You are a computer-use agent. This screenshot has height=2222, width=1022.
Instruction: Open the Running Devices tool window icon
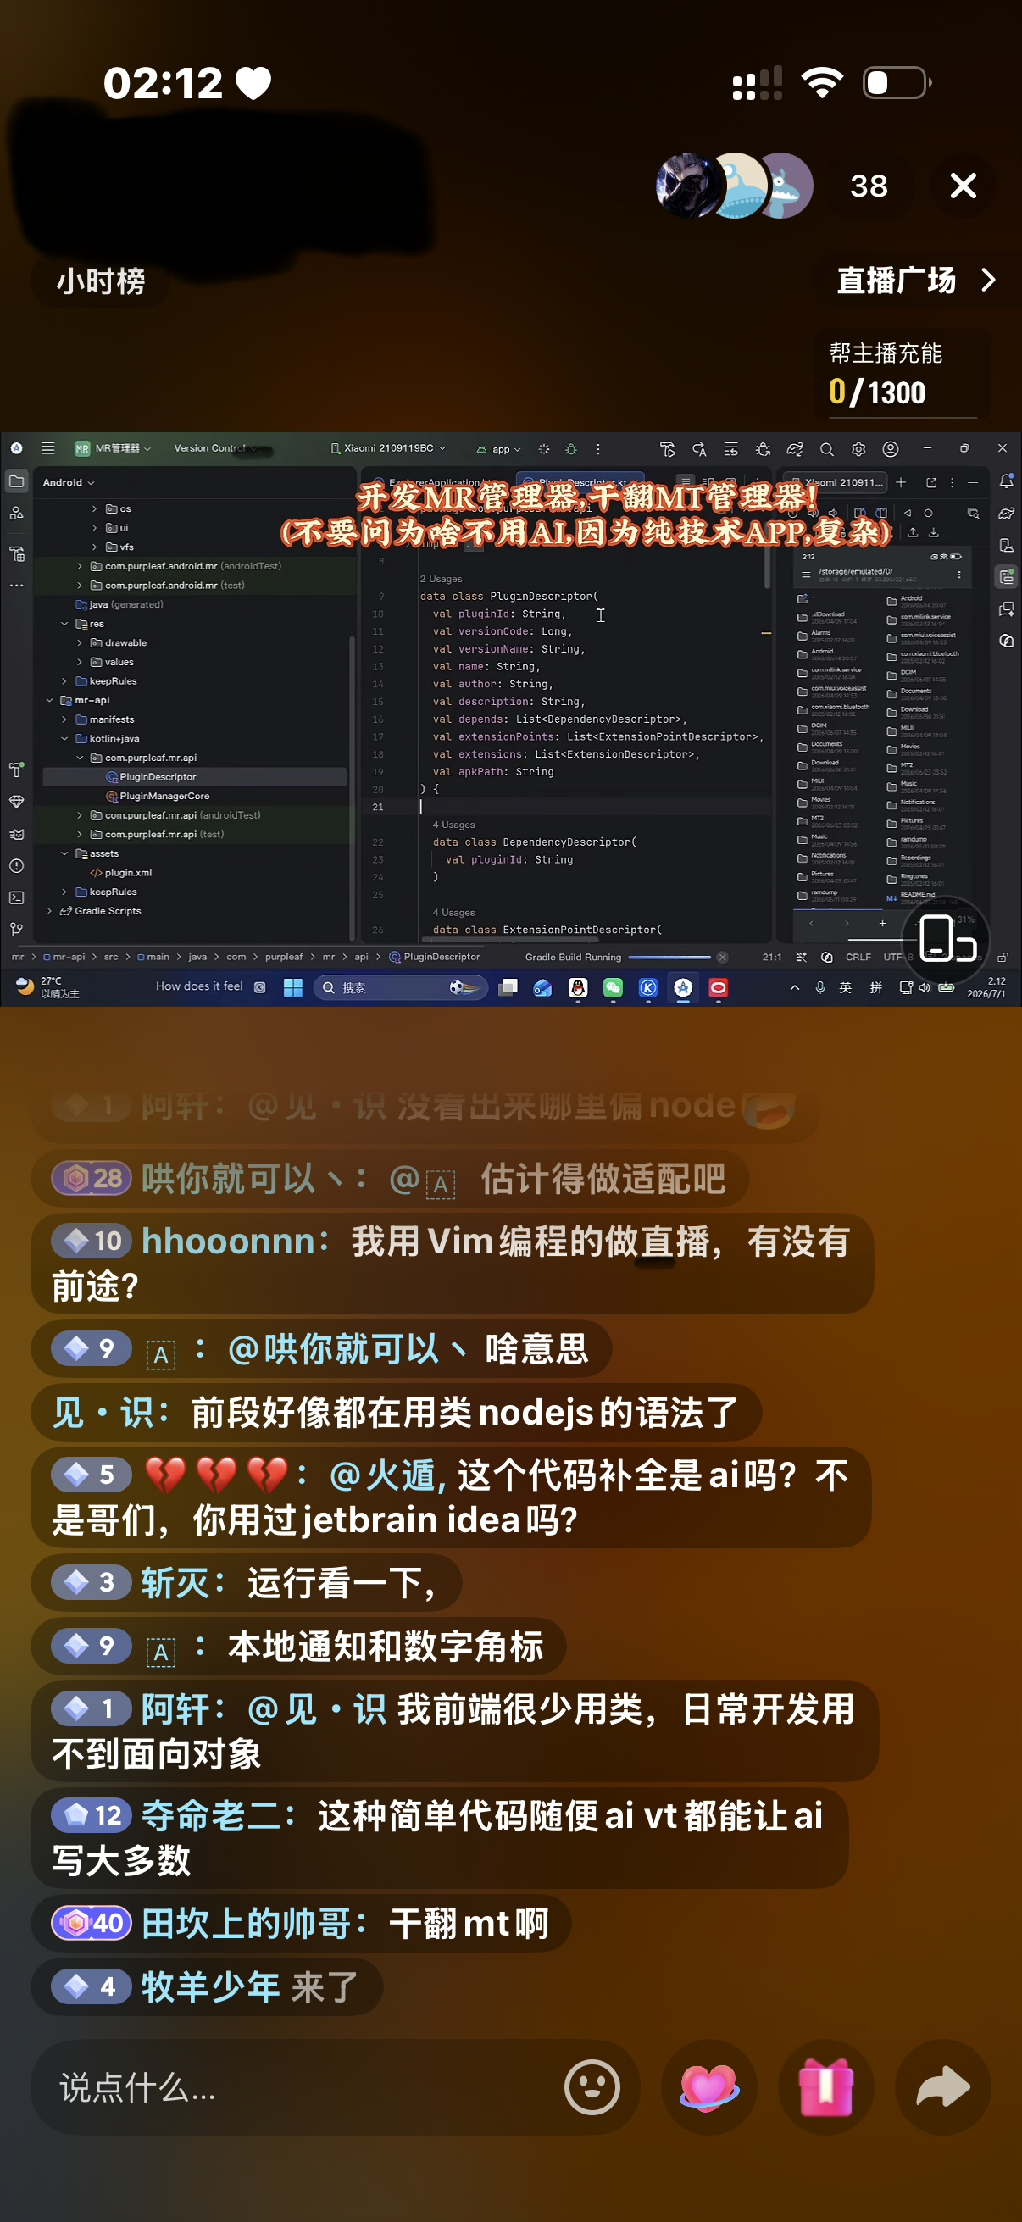click(1007, 577)
